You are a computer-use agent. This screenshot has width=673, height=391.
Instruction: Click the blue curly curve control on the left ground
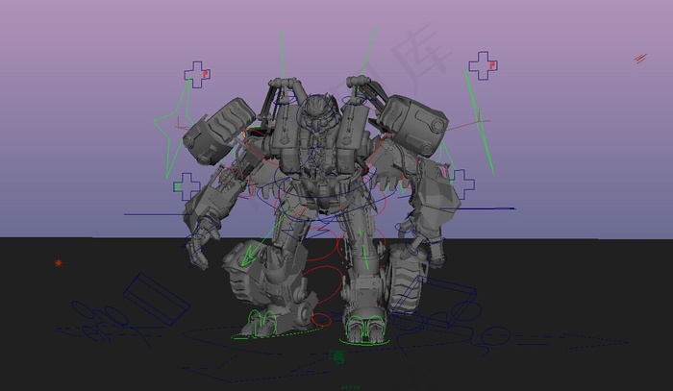pyautogui.click(x=112, y=322)
